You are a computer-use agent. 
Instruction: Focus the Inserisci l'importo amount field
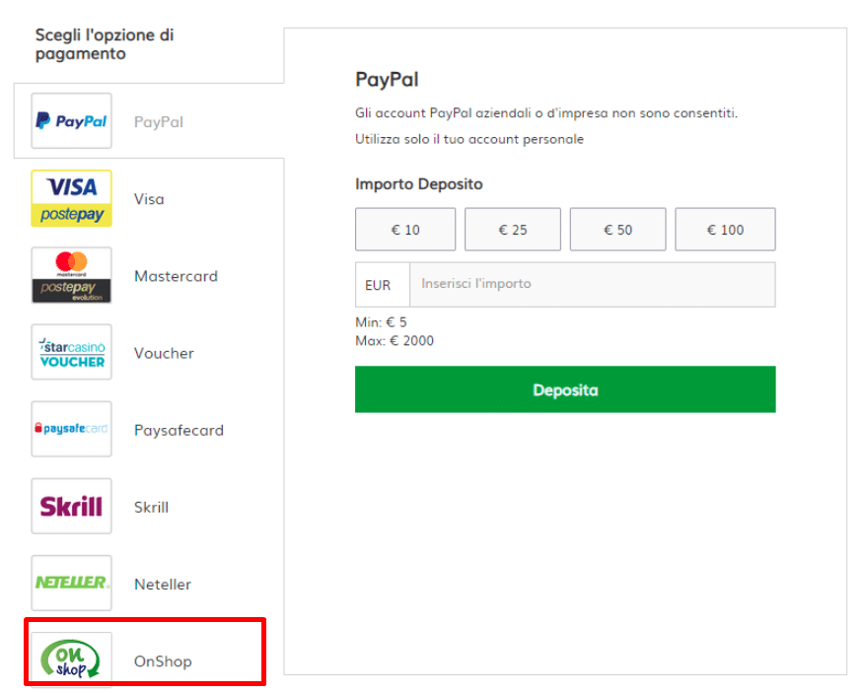coord(592,284)
